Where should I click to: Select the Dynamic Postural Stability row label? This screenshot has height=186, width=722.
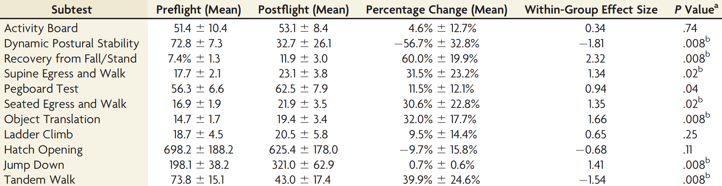coord(71,43)
